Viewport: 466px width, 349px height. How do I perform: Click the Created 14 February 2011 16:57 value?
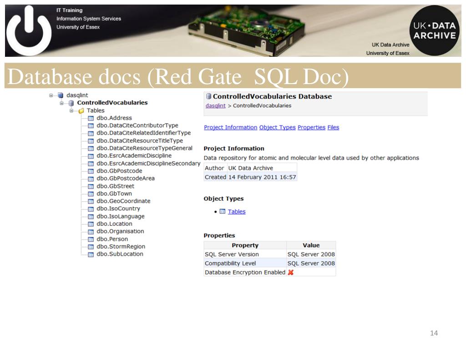(x=262, y=177)
